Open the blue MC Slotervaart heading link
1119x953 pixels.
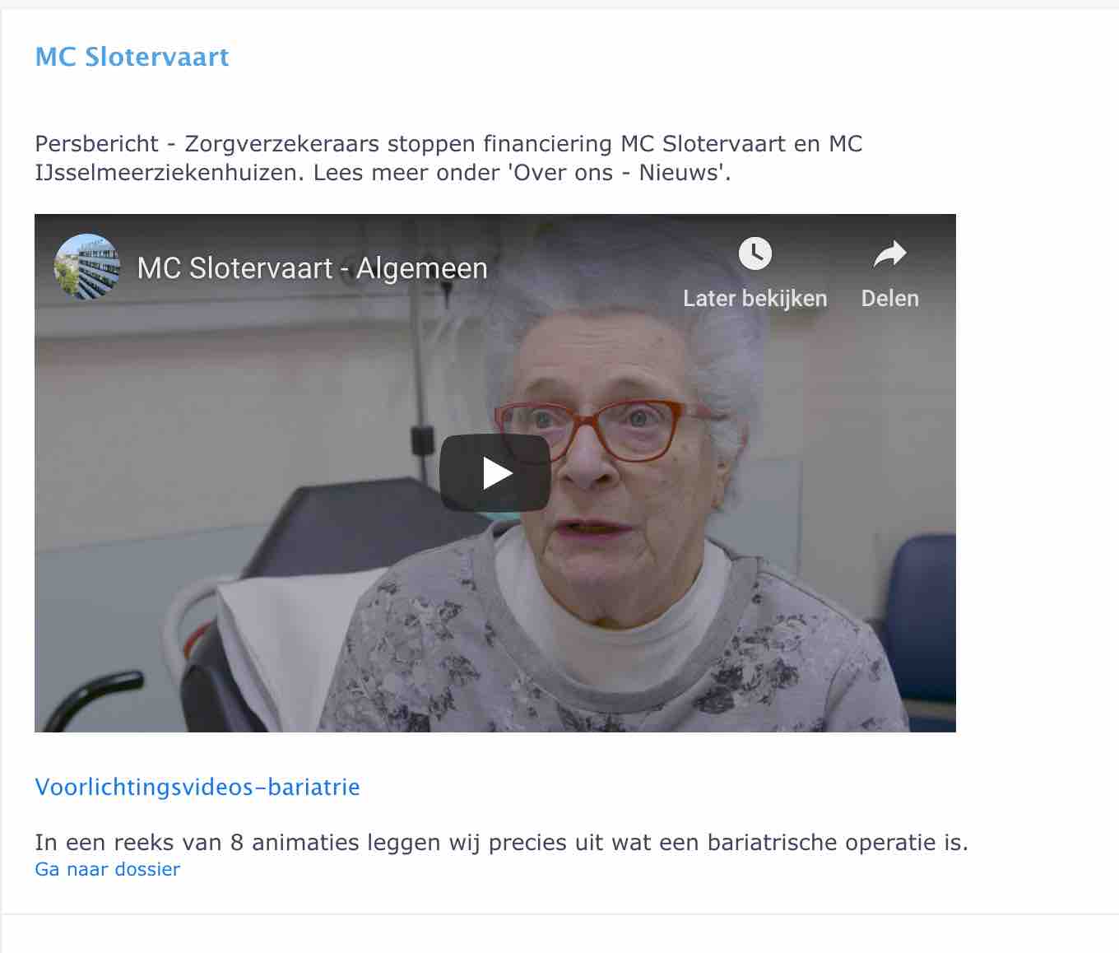pos(132,57)
